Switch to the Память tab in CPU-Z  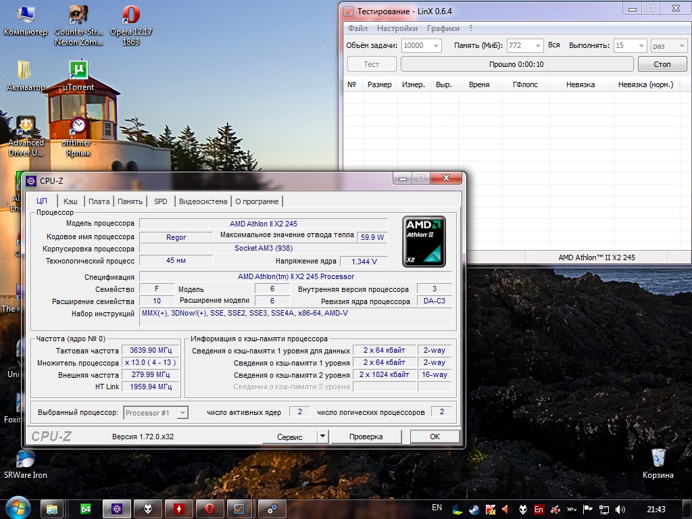tap(130, 201)
